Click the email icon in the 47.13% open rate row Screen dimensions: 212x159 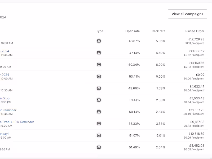click(99, 53)
